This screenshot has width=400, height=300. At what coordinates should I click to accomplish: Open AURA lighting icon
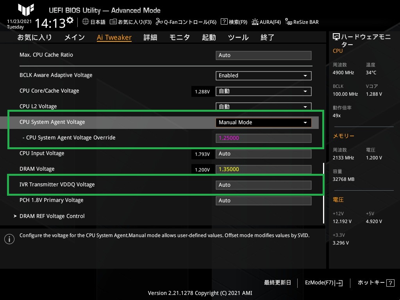pyautogui.click(x=255, y=22)
